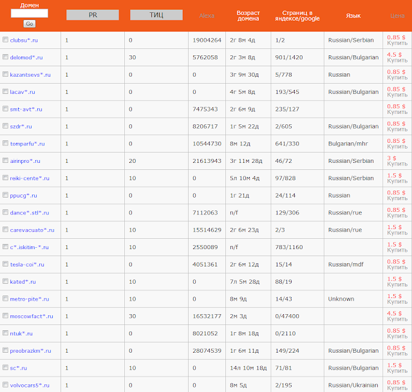412x392 pixels.
Task: Click Купить for sc*.ru
Action: [397, 371]
